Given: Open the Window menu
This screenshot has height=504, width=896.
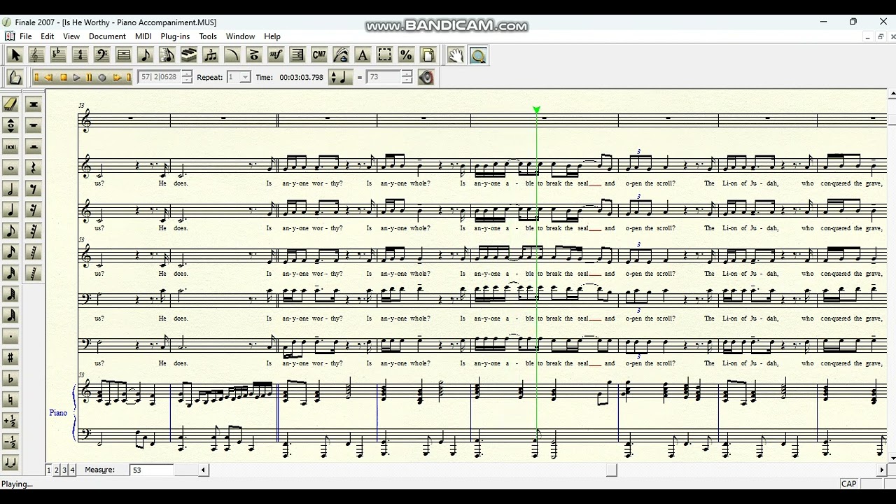Looking at the screenshot, I should point(240,36).
